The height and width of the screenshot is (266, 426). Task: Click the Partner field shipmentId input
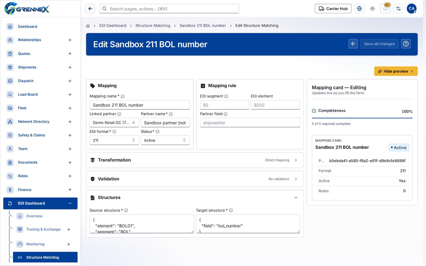(x=250, y=123)
